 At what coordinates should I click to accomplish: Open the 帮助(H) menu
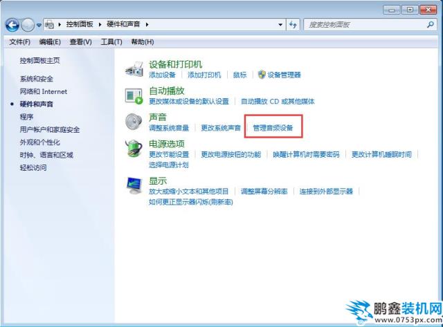coord(143,42)
